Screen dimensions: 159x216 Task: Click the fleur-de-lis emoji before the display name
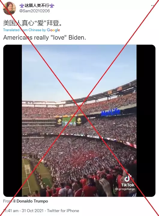pos(22,6)
